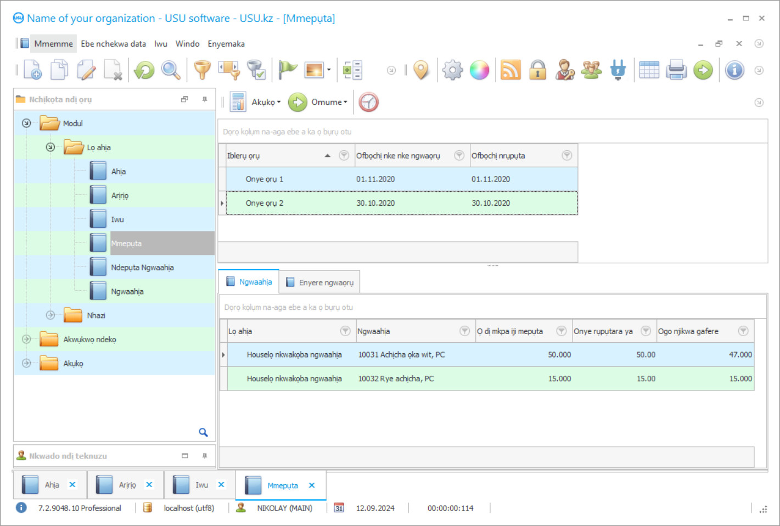Click the expand rows list icon
The width and height of the screenshot is (780, 526).
352,70
